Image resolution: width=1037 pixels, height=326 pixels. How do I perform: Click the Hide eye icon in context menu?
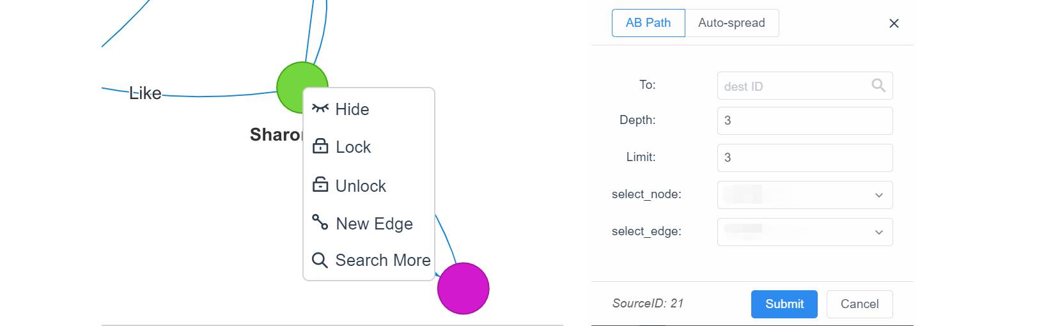[320, 109]
